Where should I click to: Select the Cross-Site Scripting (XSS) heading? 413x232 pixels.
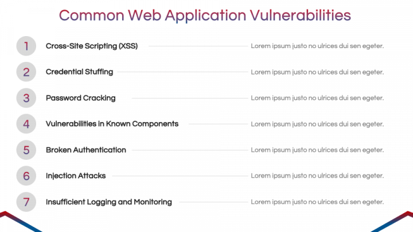tap(92, 46)
